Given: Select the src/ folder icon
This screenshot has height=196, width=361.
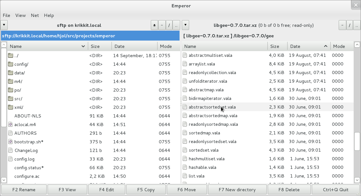Looking at the screenshot, I should point(10,99).
